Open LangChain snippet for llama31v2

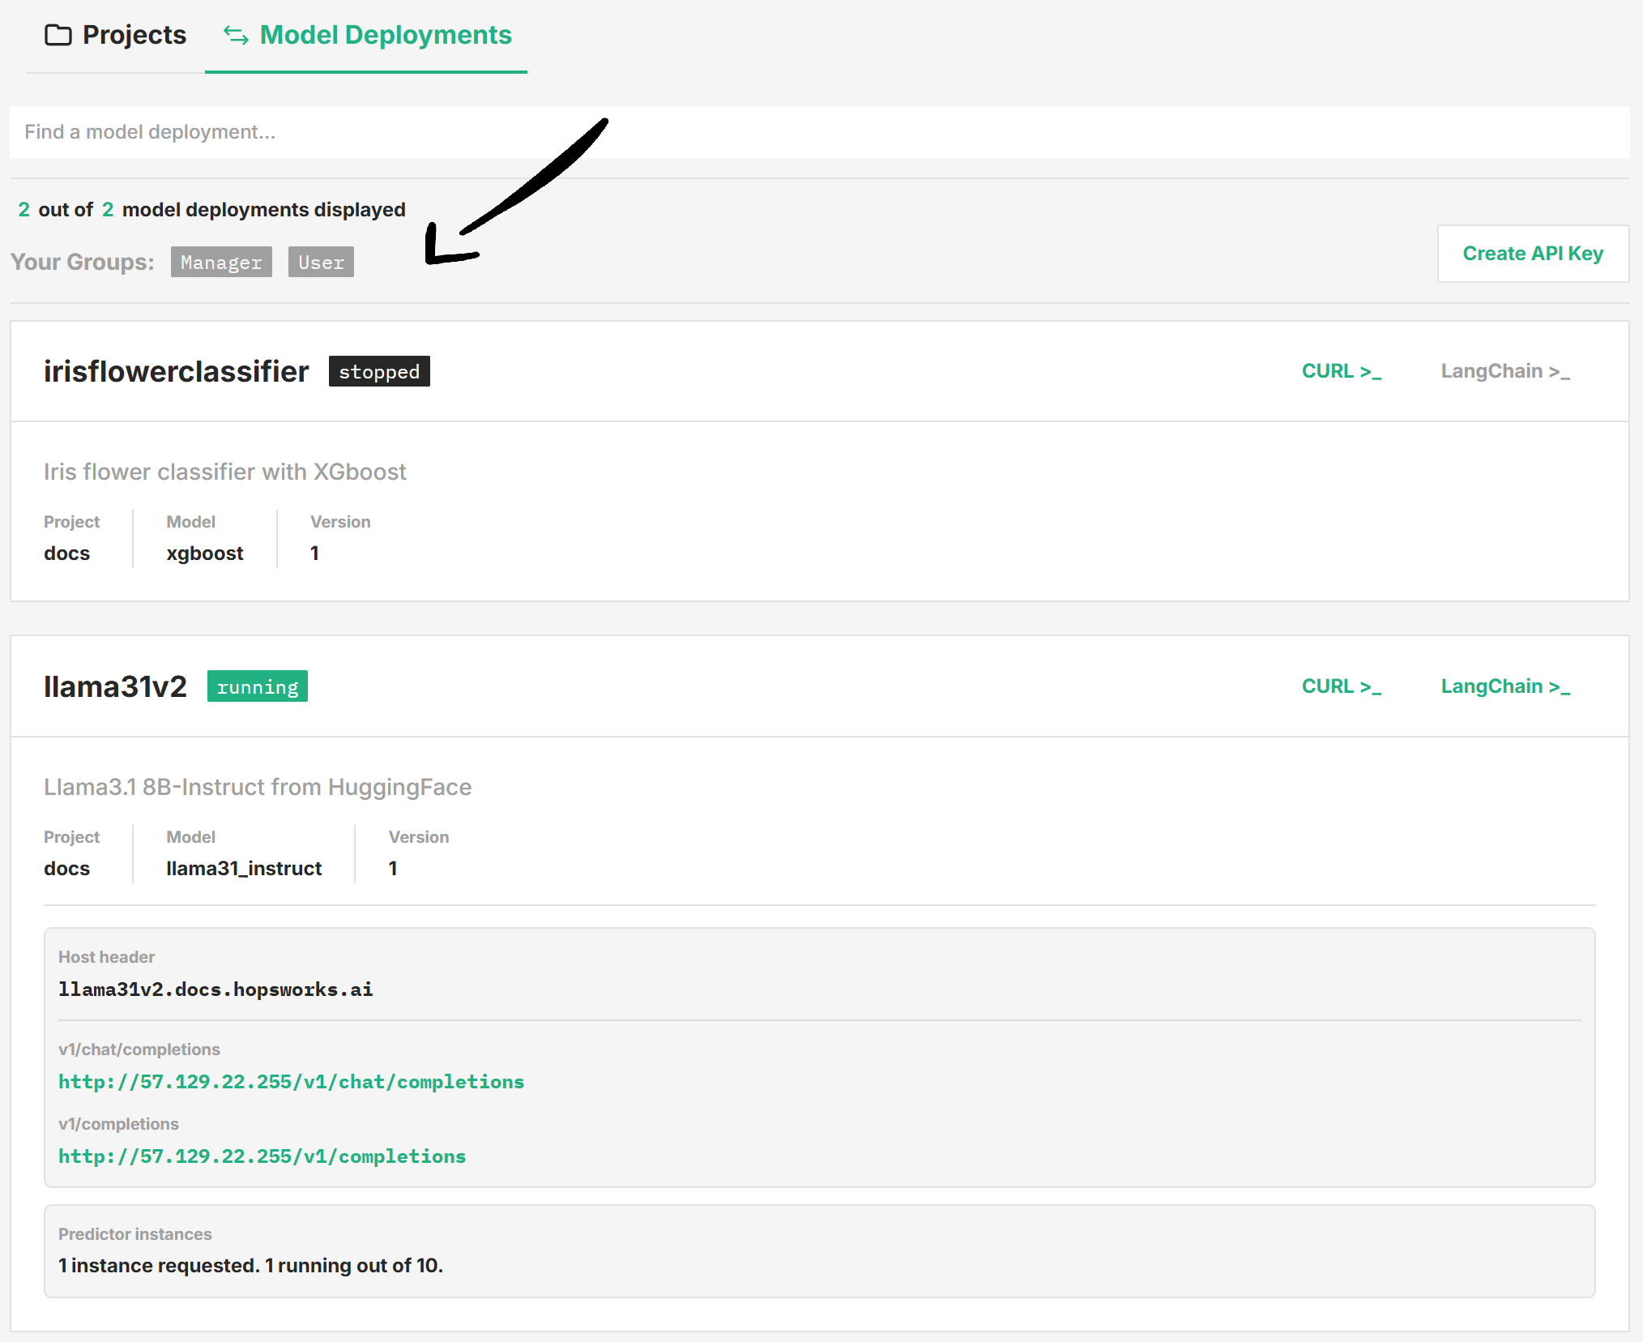[1504, 686]
